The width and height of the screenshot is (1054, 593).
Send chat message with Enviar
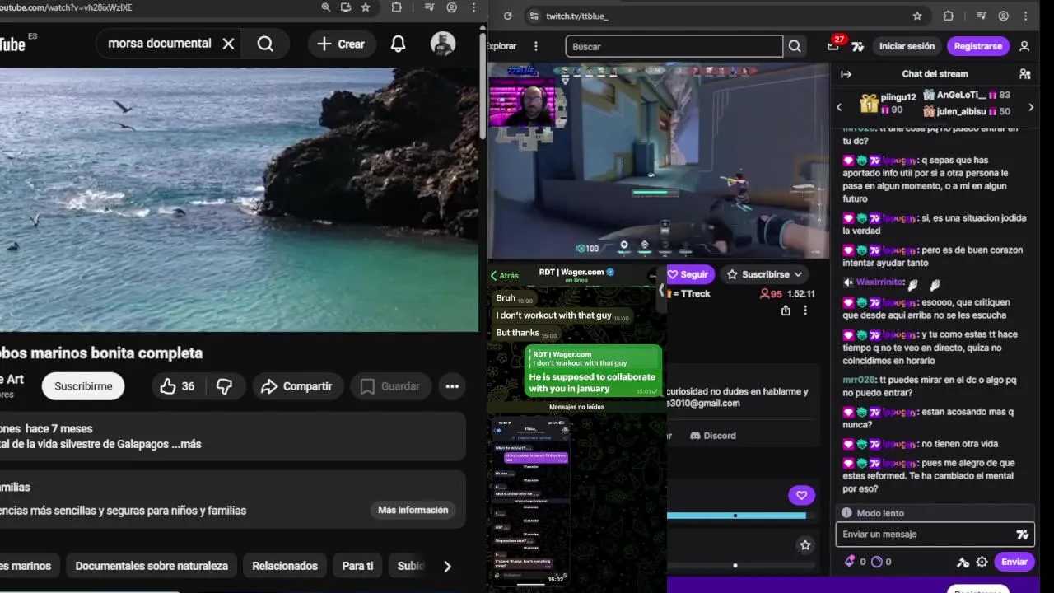(1014, 562)
